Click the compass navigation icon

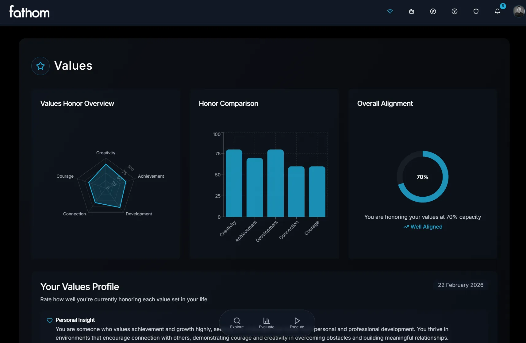433,11
